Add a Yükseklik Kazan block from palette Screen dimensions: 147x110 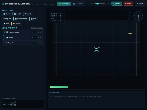[x=21, y=19]
